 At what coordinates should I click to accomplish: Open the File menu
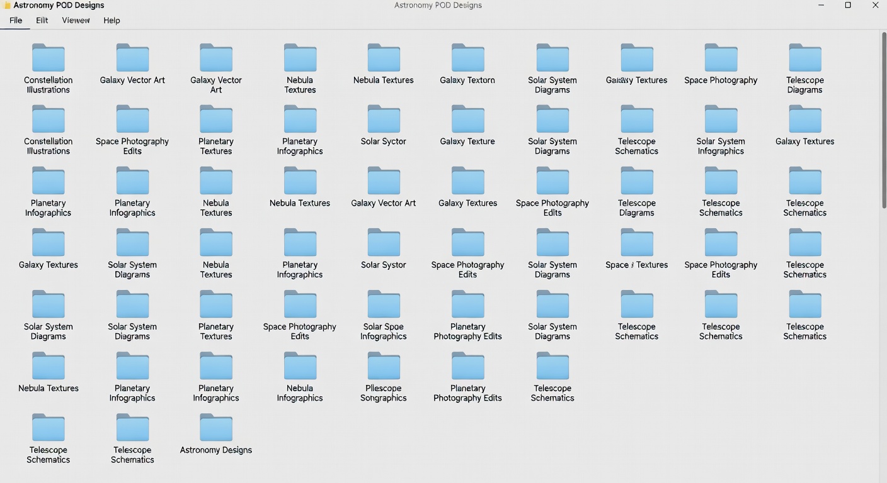[x=16, y=20]
